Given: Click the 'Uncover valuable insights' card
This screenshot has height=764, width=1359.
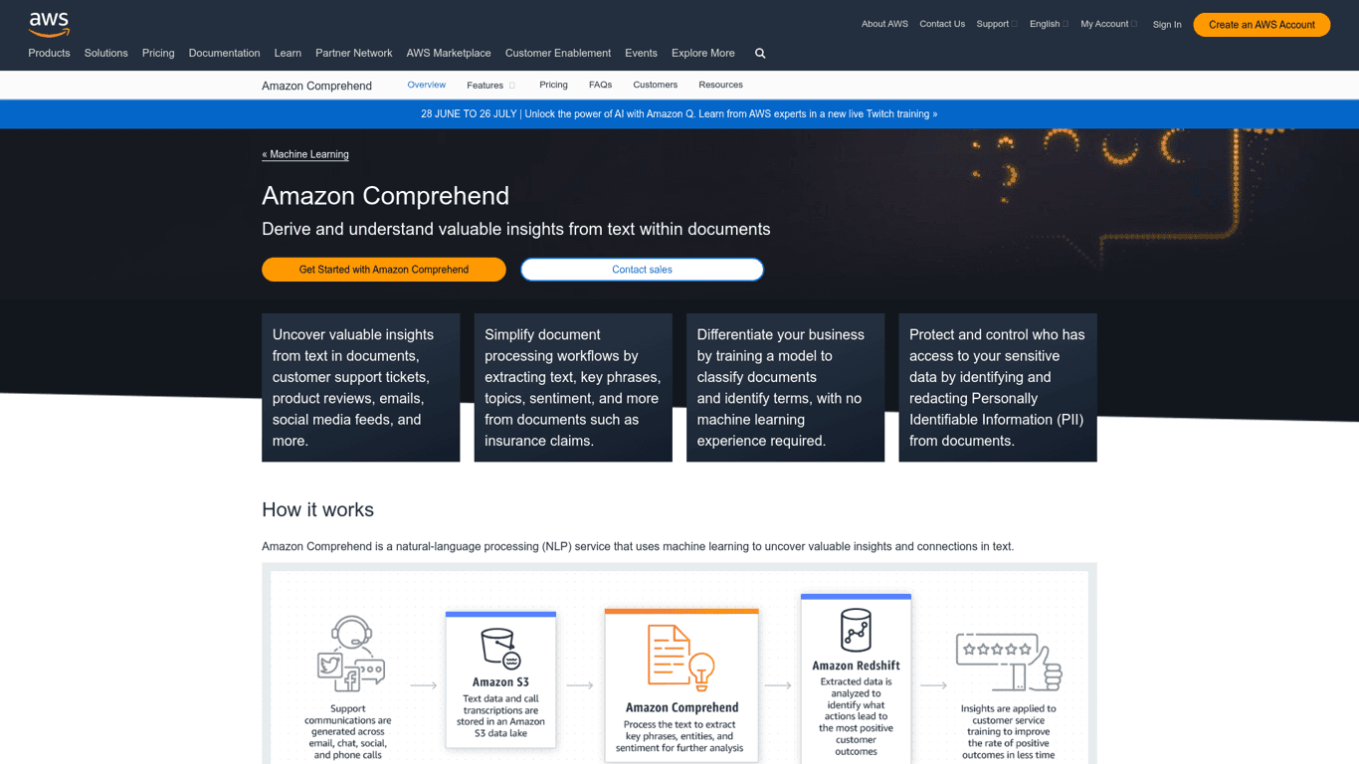Looking at the screenshot, I should (x=361, y=388).
